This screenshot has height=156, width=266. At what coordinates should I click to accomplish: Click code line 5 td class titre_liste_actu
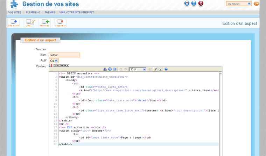103,87
